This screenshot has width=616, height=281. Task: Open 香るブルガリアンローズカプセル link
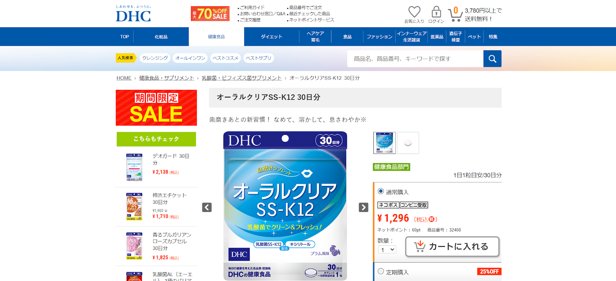[172, 241]
